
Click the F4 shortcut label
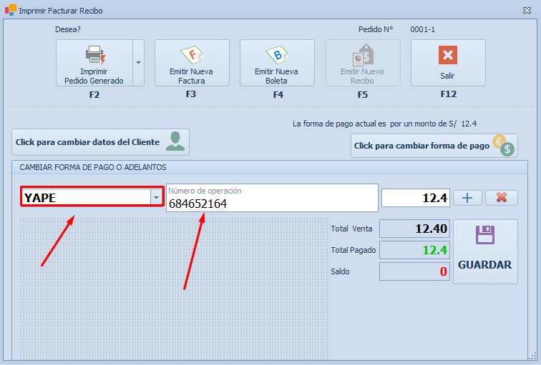pyautogui.click(x=278, y=95)
